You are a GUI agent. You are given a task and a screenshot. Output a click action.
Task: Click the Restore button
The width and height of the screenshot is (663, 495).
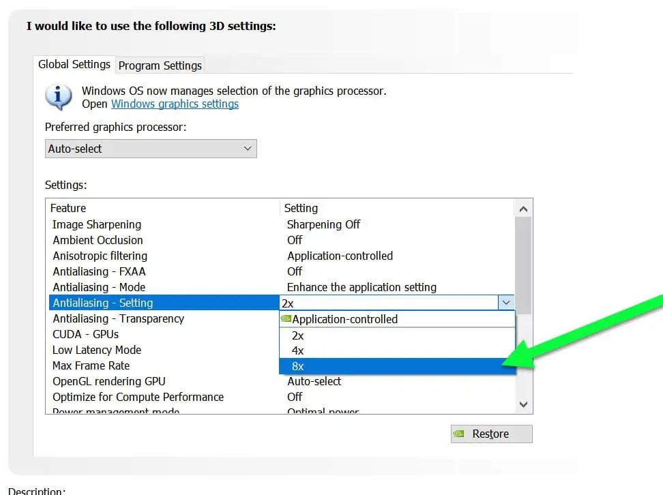(491, 434)
